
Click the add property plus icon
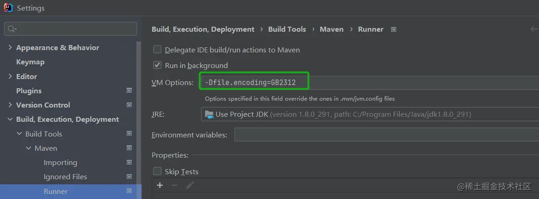(160, 185)
